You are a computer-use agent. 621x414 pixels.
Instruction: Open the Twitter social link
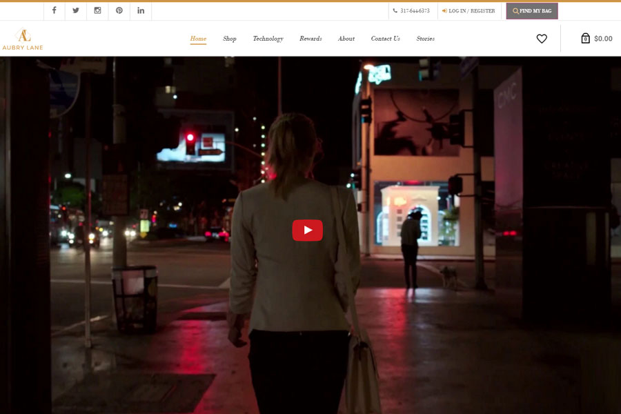76,10
